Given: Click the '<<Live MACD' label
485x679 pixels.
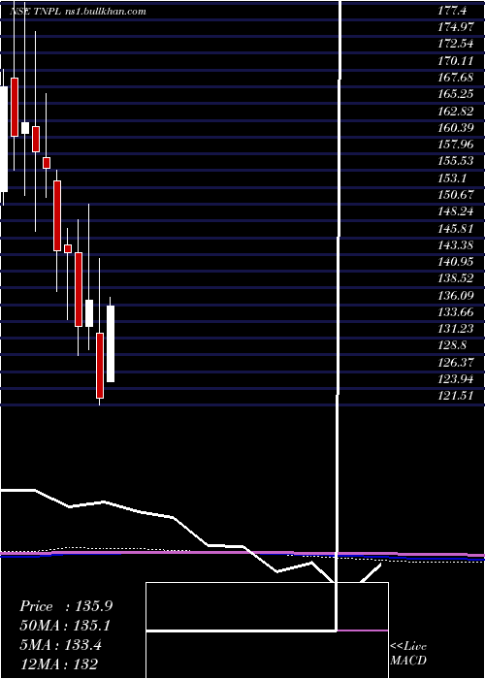Looking at the screenshot, I should coord(408,654).
